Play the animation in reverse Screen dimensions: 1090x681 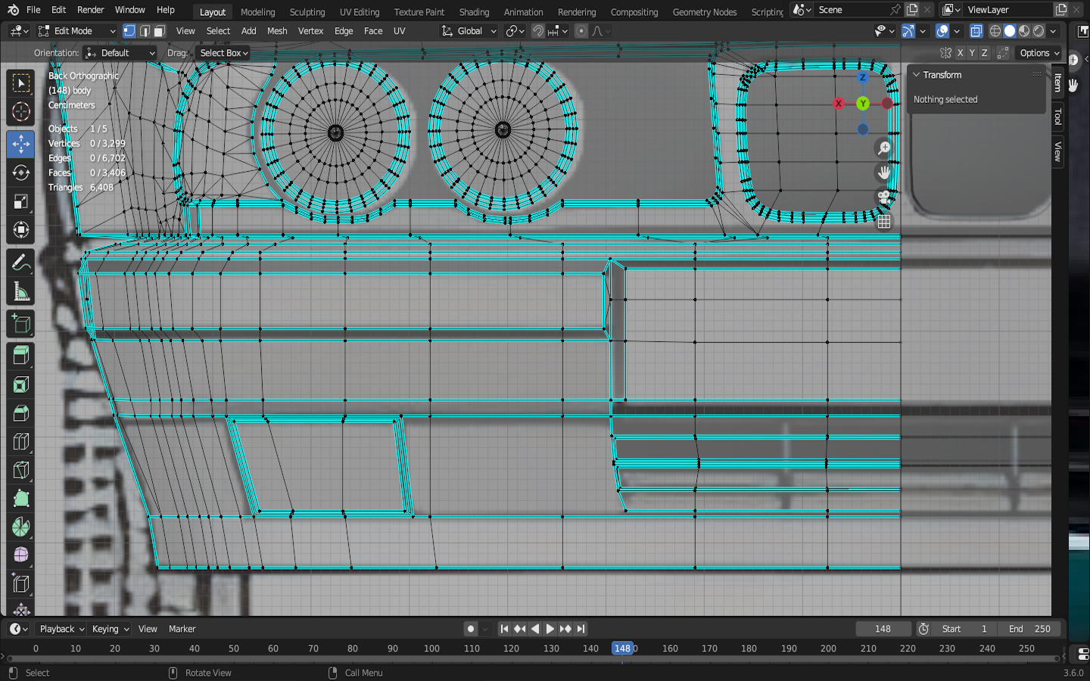535,629
